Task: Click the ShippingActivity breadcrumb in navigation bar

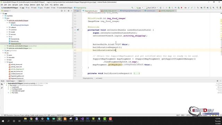Action: (80, 8)
